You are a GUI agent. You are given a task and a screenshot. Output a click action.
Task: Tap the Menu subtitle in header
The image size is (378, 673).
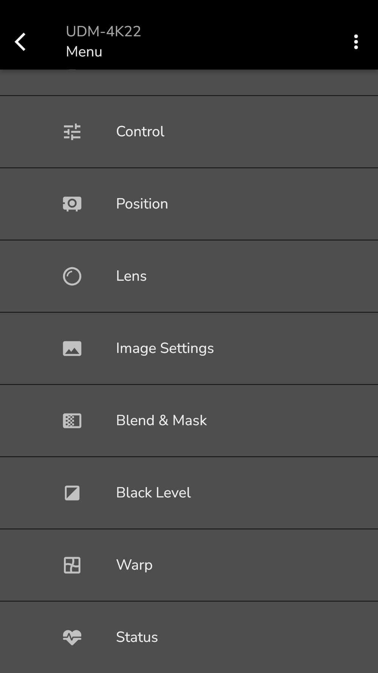click(84, 52)
